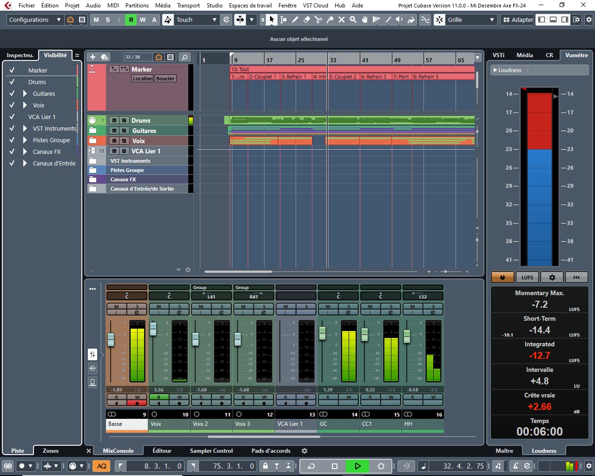Expand the Guitares group in Visibilité
Image resolution: width=595 pixels, height=476 pixels.
25,93
